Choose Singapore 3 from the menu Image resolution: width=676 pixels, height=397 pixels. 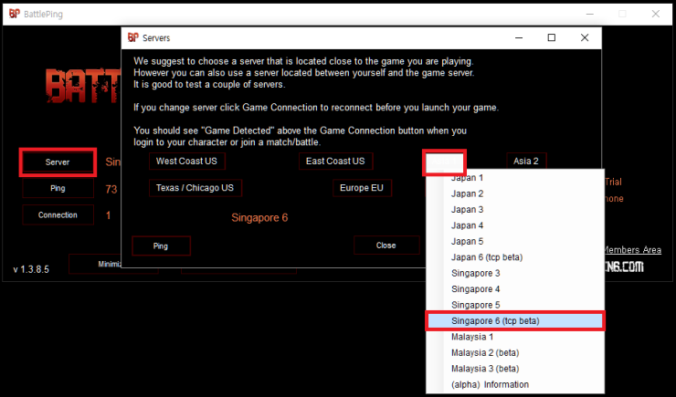pos(514,274)
